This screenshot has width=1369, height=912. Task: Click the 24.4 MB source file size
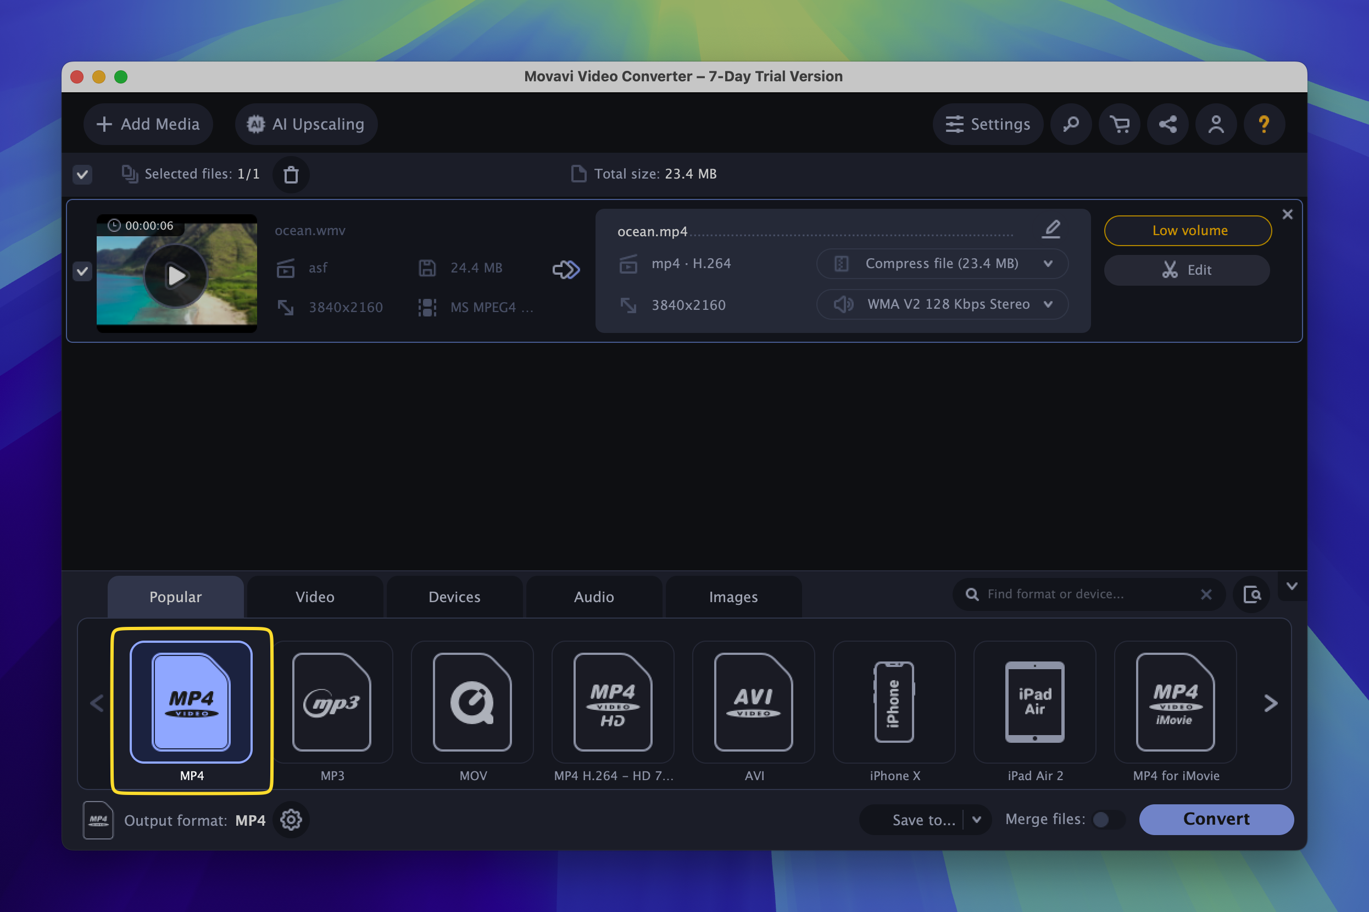tap(476, 268)
